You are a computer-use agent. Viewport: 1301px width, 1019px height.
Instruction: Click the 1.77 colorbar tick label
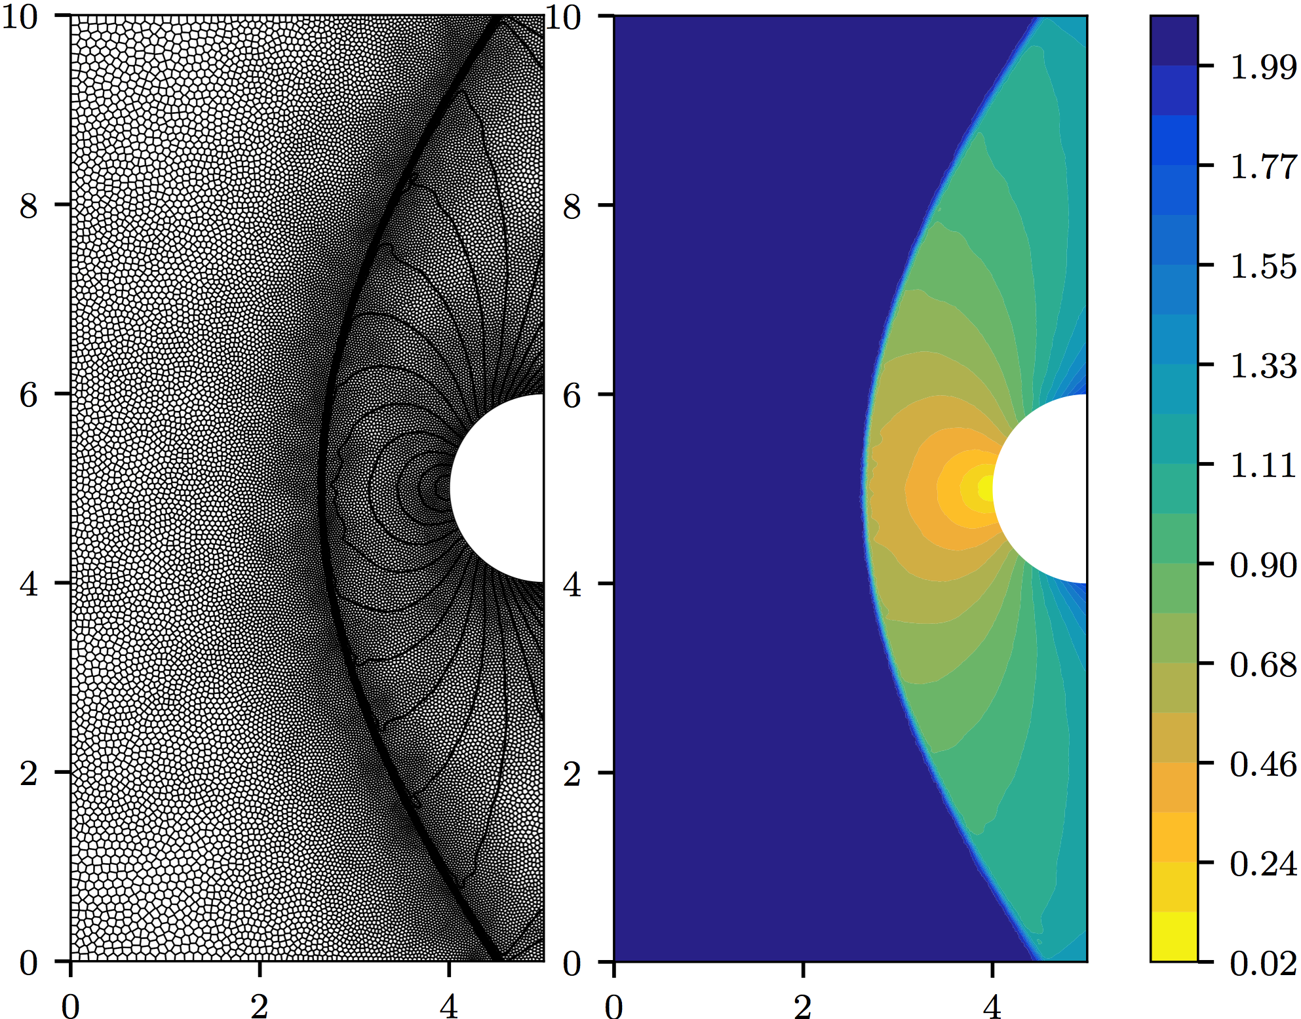(x=1264, y=166)
